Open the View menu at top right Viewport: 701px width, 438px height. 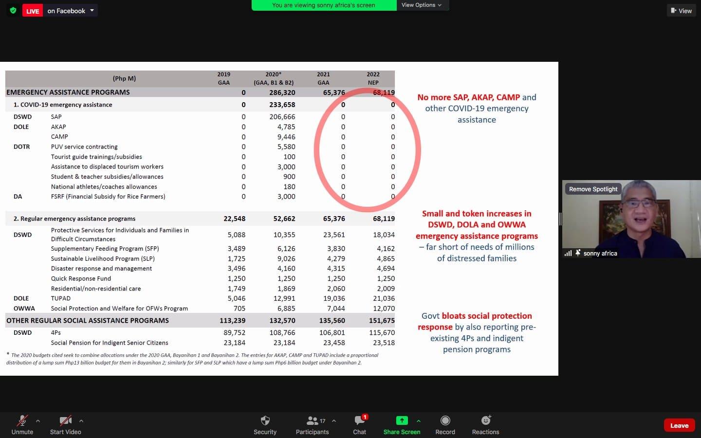(x=681, y=10)
